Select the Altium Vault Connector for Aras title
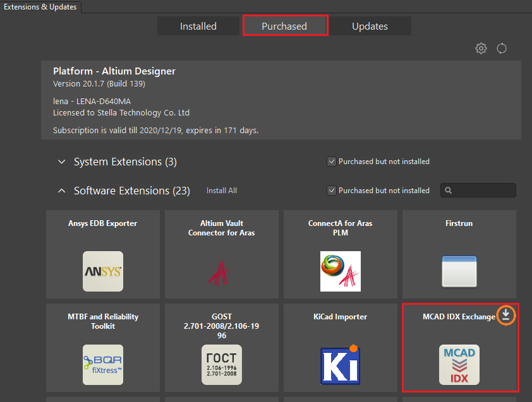 click(222, 228)
